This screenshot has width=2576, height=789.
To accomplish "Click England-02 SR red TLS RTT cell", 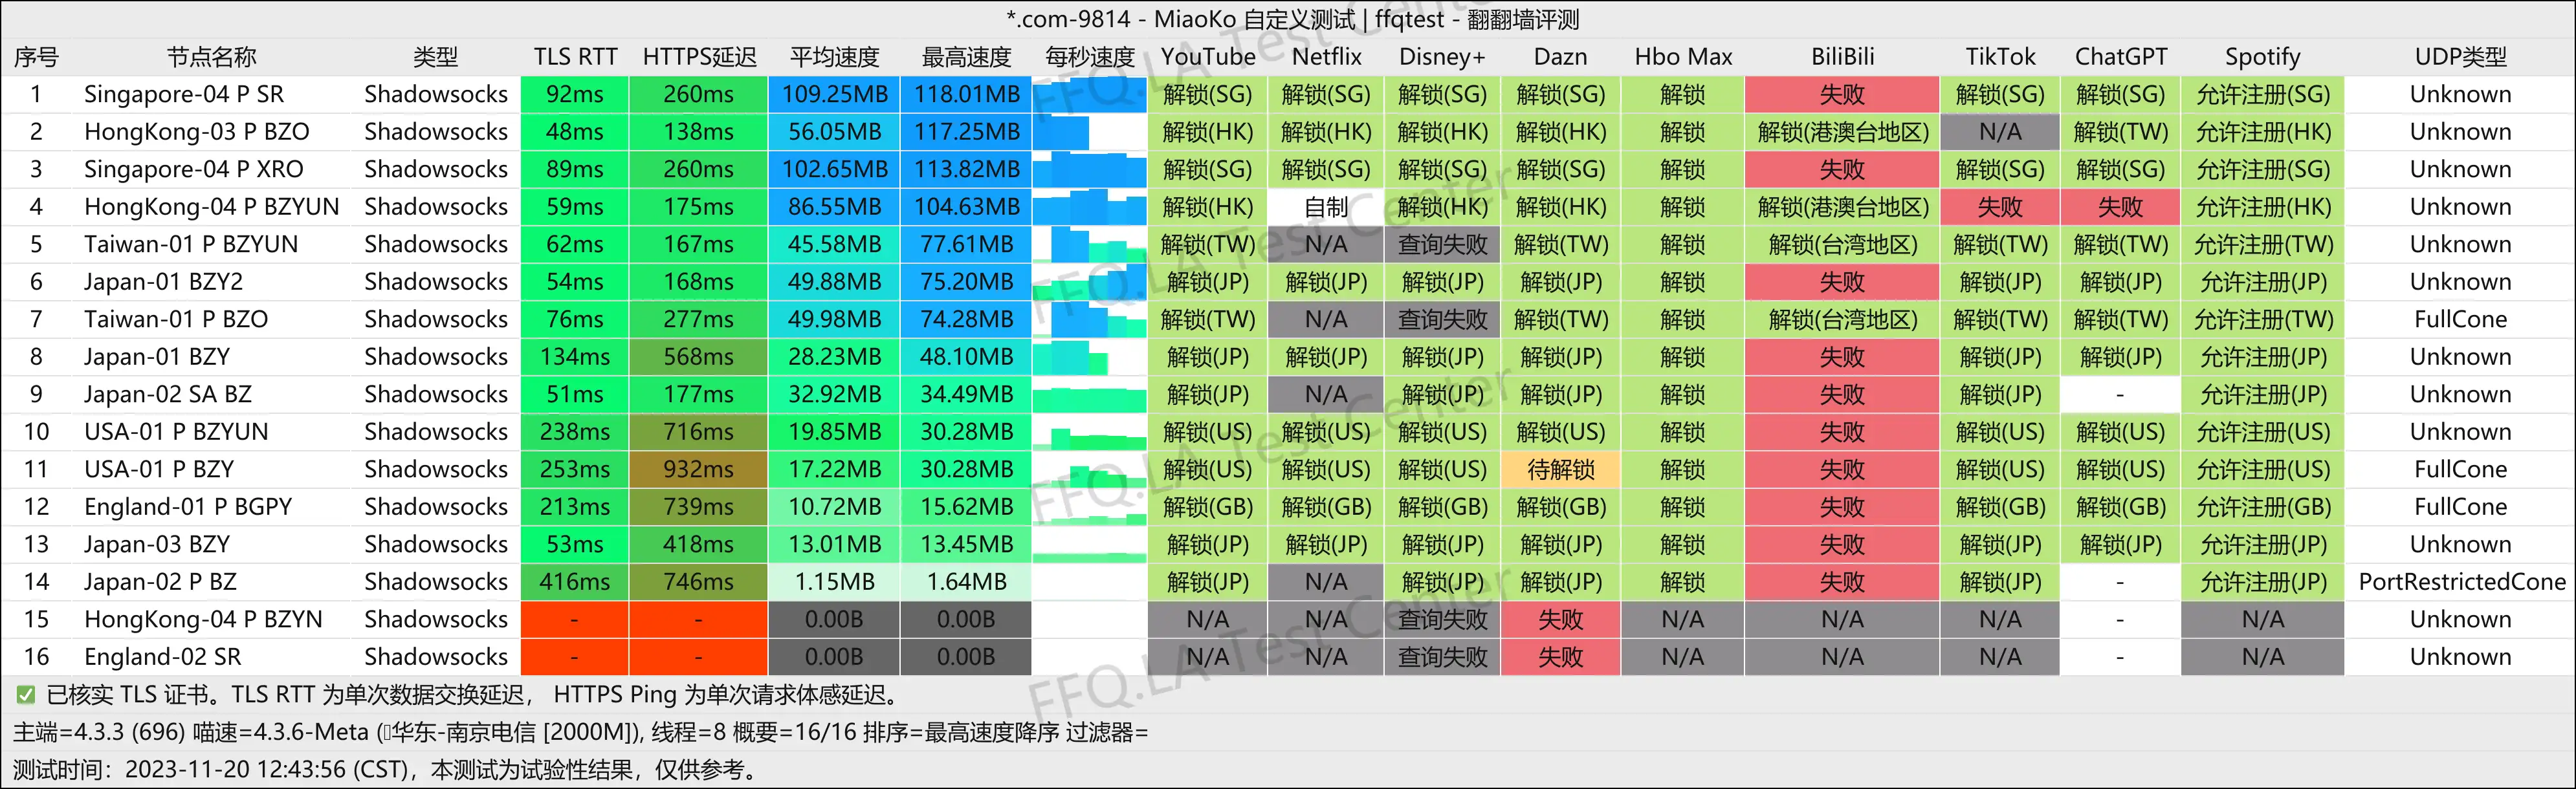I will (574, 657).
